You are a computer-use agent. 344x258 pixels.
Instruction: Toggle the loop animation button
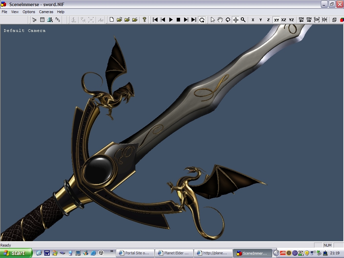202,20
